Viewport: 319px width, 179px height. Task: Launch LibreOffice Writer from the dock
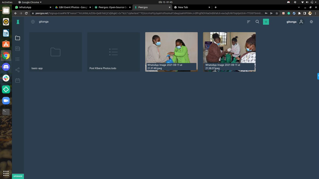(x=6, y=33)
